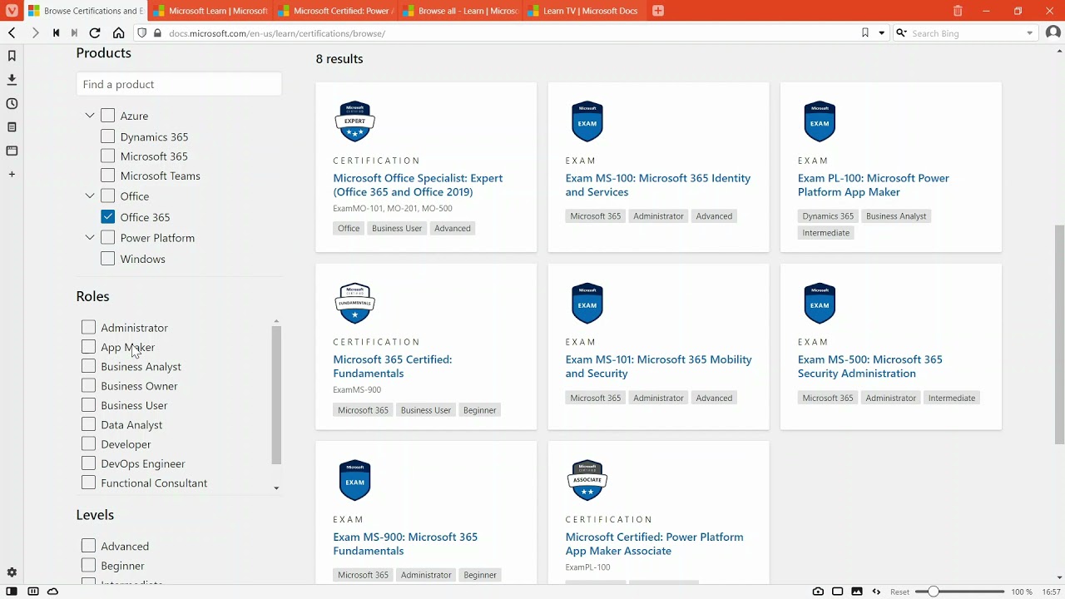Screen dimensions: 1065x599
Task: Reset page zoom level
Action: click(x=899, y=592)
